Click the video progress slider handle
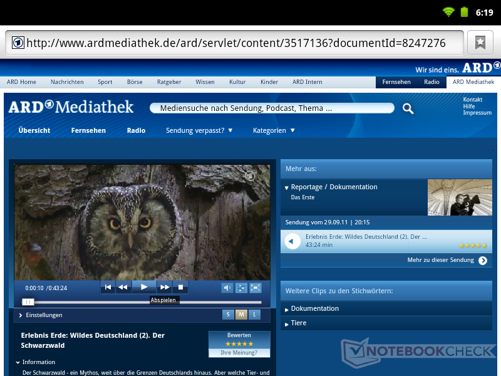The image size is (501, 376). pyautogui.click(x=28, y=302)
